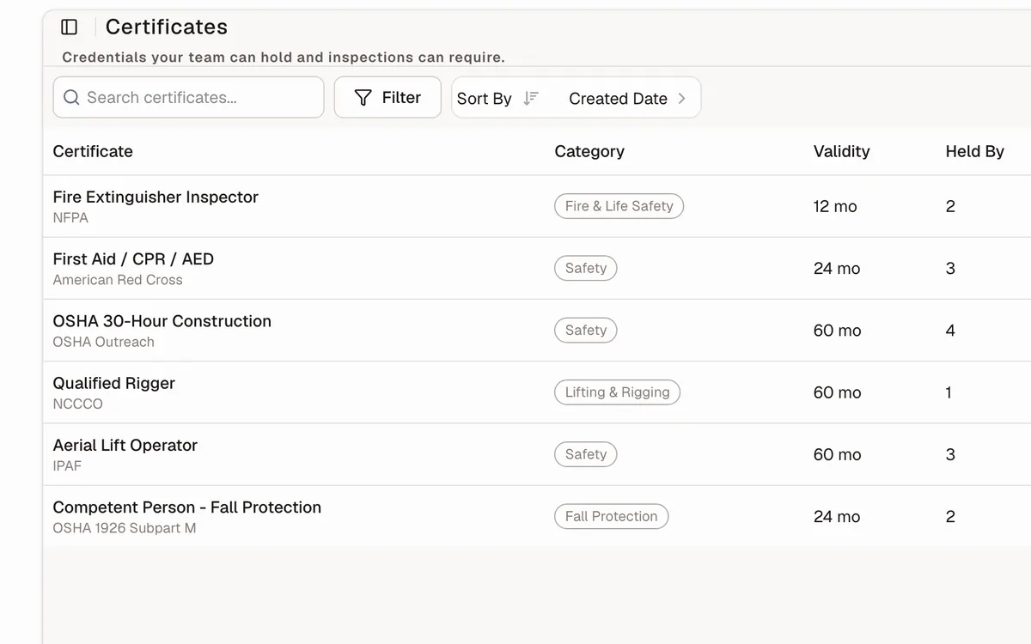Click Held By count 4 for OSHA 30-Hour

tap(950, 331)
